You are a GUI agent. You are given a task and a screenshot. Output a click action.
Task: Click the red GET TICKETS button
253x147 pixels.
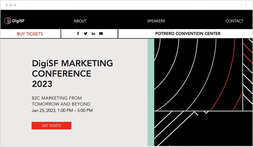tap(51, 126)
